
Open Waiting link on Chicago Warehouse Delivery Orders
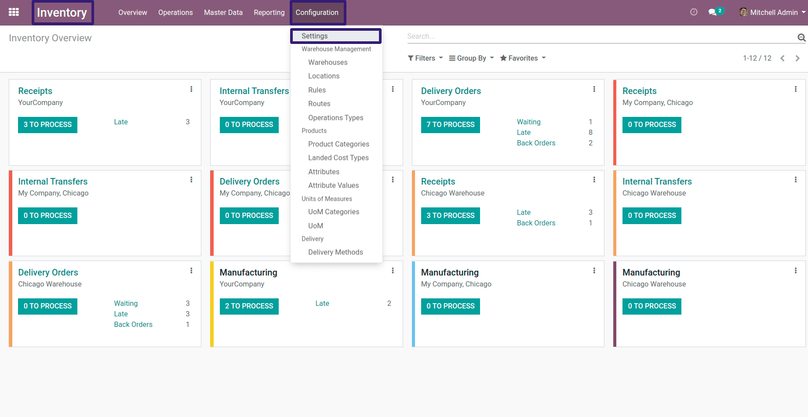click(126, 304)
